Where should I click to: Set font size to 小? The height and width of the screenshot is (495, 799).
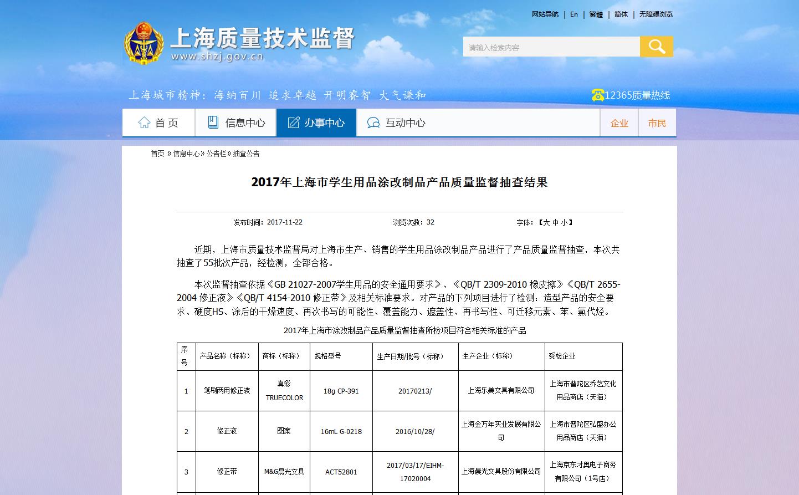tap(564, 222)
